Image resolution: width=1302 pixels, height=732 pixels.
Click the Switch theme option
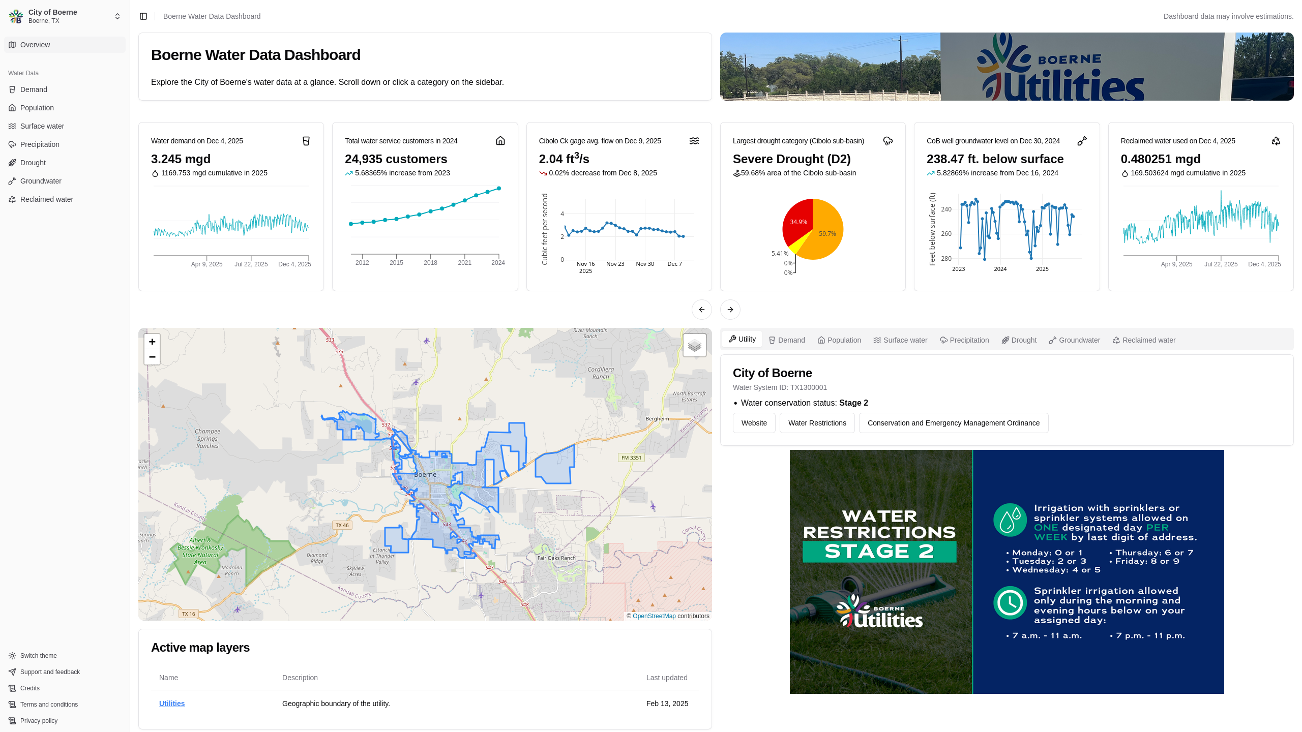(65, 656)
